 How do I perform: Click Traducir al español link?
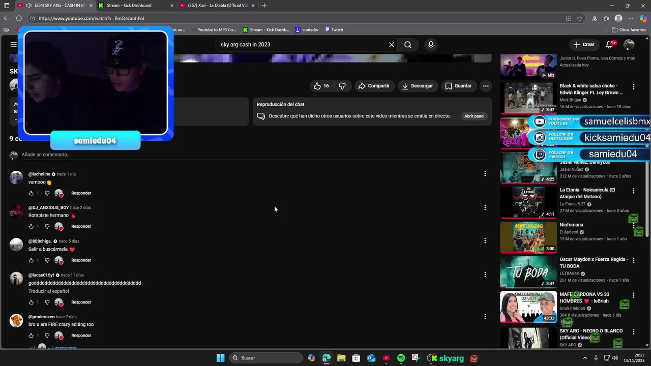coord(49,291)
